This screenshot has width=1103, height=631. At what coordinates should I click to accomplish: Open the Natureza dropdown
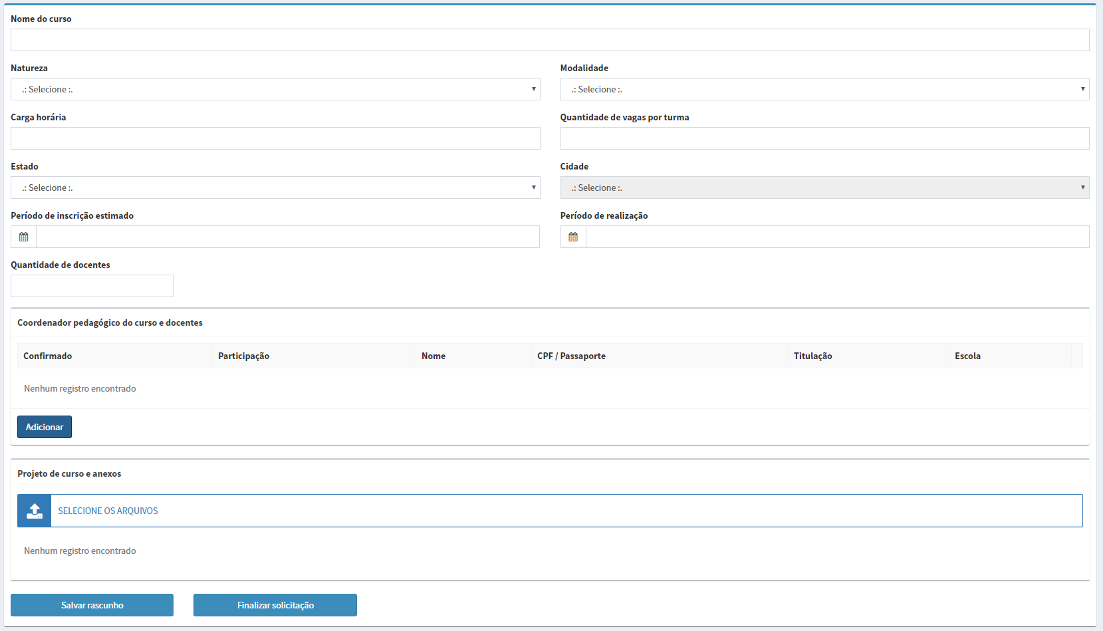pos(275,89)
